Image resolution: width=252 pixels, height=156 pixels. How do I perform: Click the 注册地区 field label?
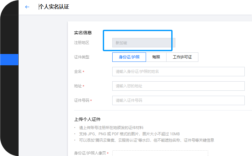click(82, 43)
